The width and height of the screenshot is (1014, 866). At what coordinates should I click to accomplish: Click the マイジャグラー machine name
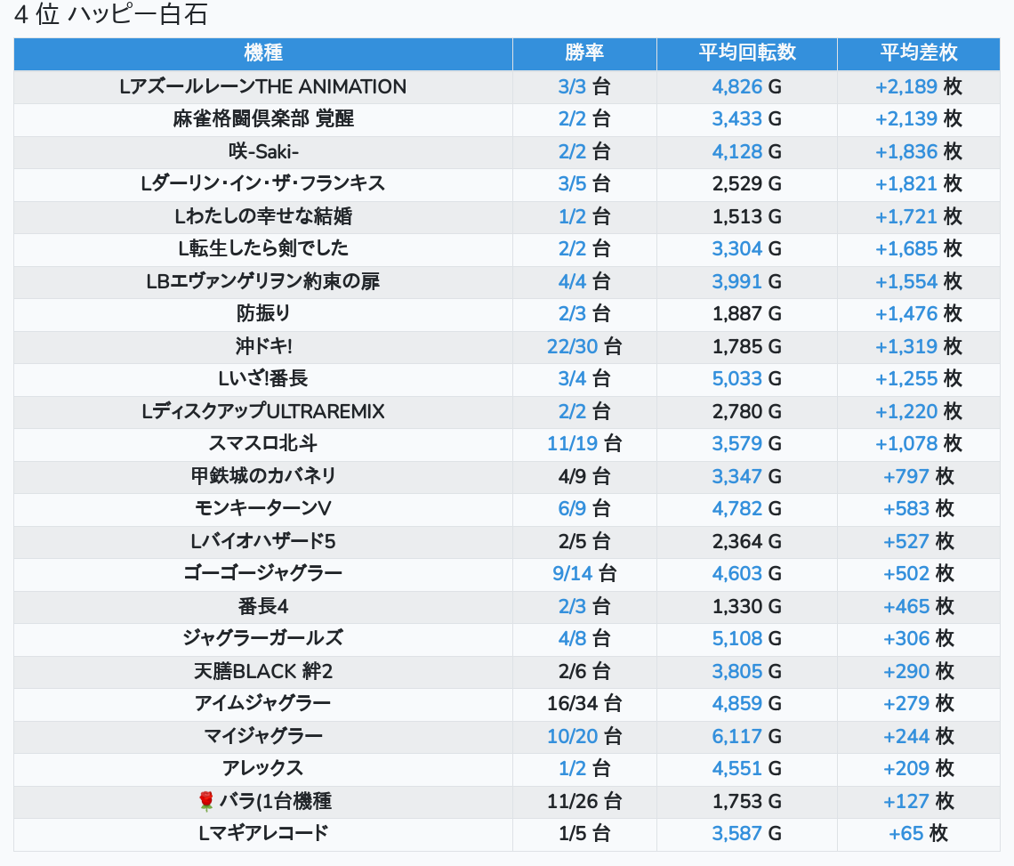263,737
